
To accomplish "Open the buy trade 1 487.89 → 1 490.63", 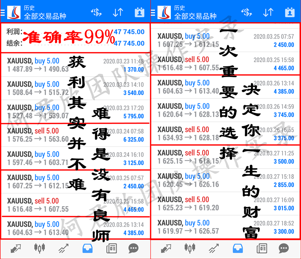I will (x=76, y=65).
